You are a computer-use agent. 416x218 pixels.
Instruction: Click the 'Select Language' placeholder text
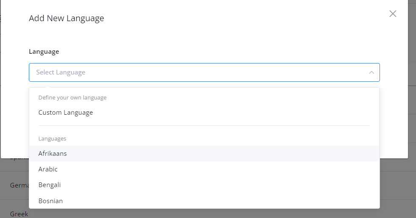pyautogui.click(x=61, y=72)
